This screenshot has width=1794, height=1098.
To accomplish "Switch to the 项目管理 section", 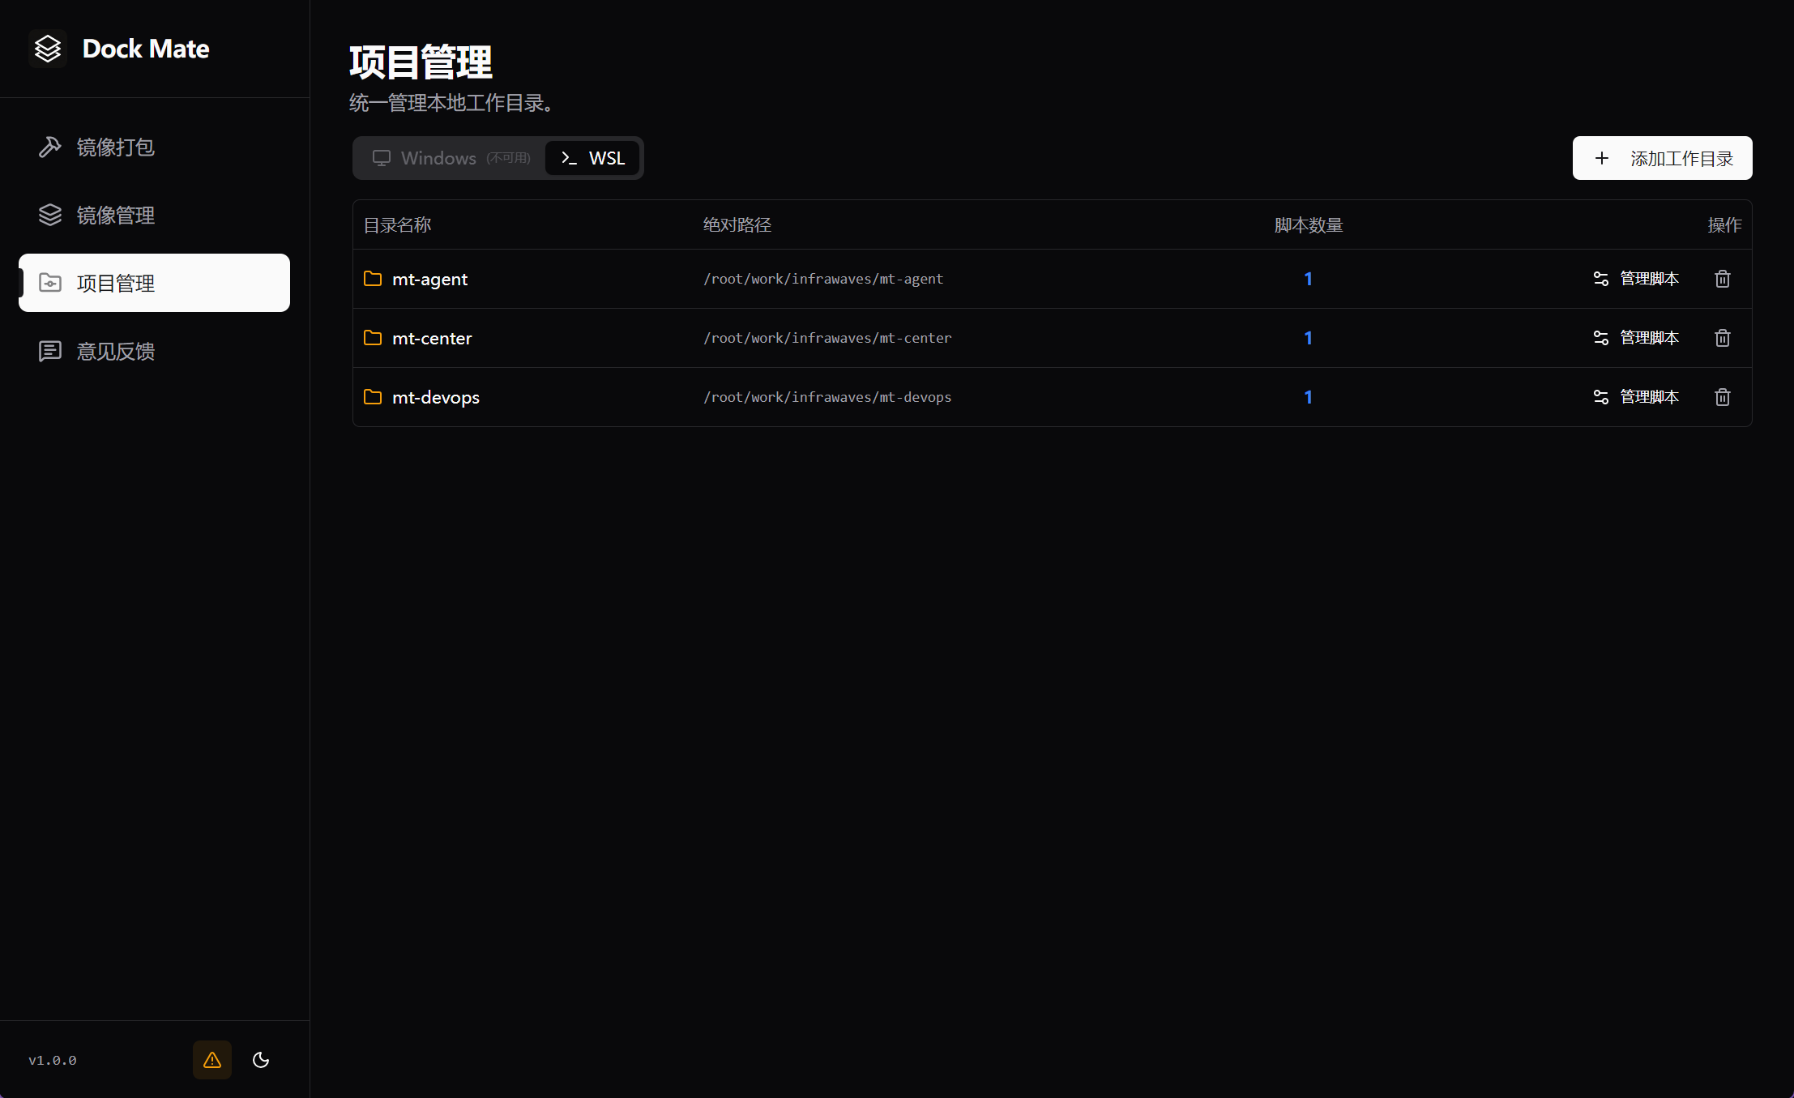I will tap(116, 283).
